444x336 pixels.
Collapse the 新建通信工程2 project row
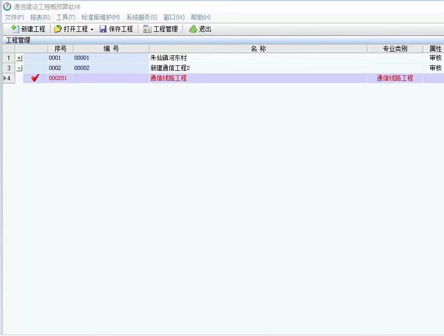click(19, 68)
